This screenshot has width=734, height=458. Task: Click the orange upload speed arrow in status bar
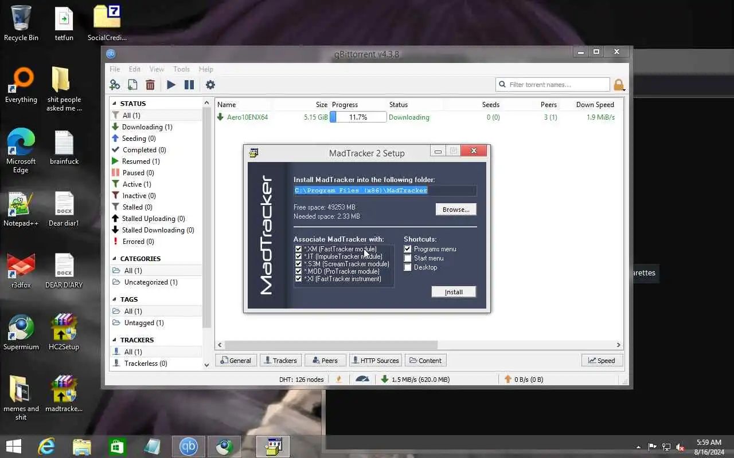507,379
